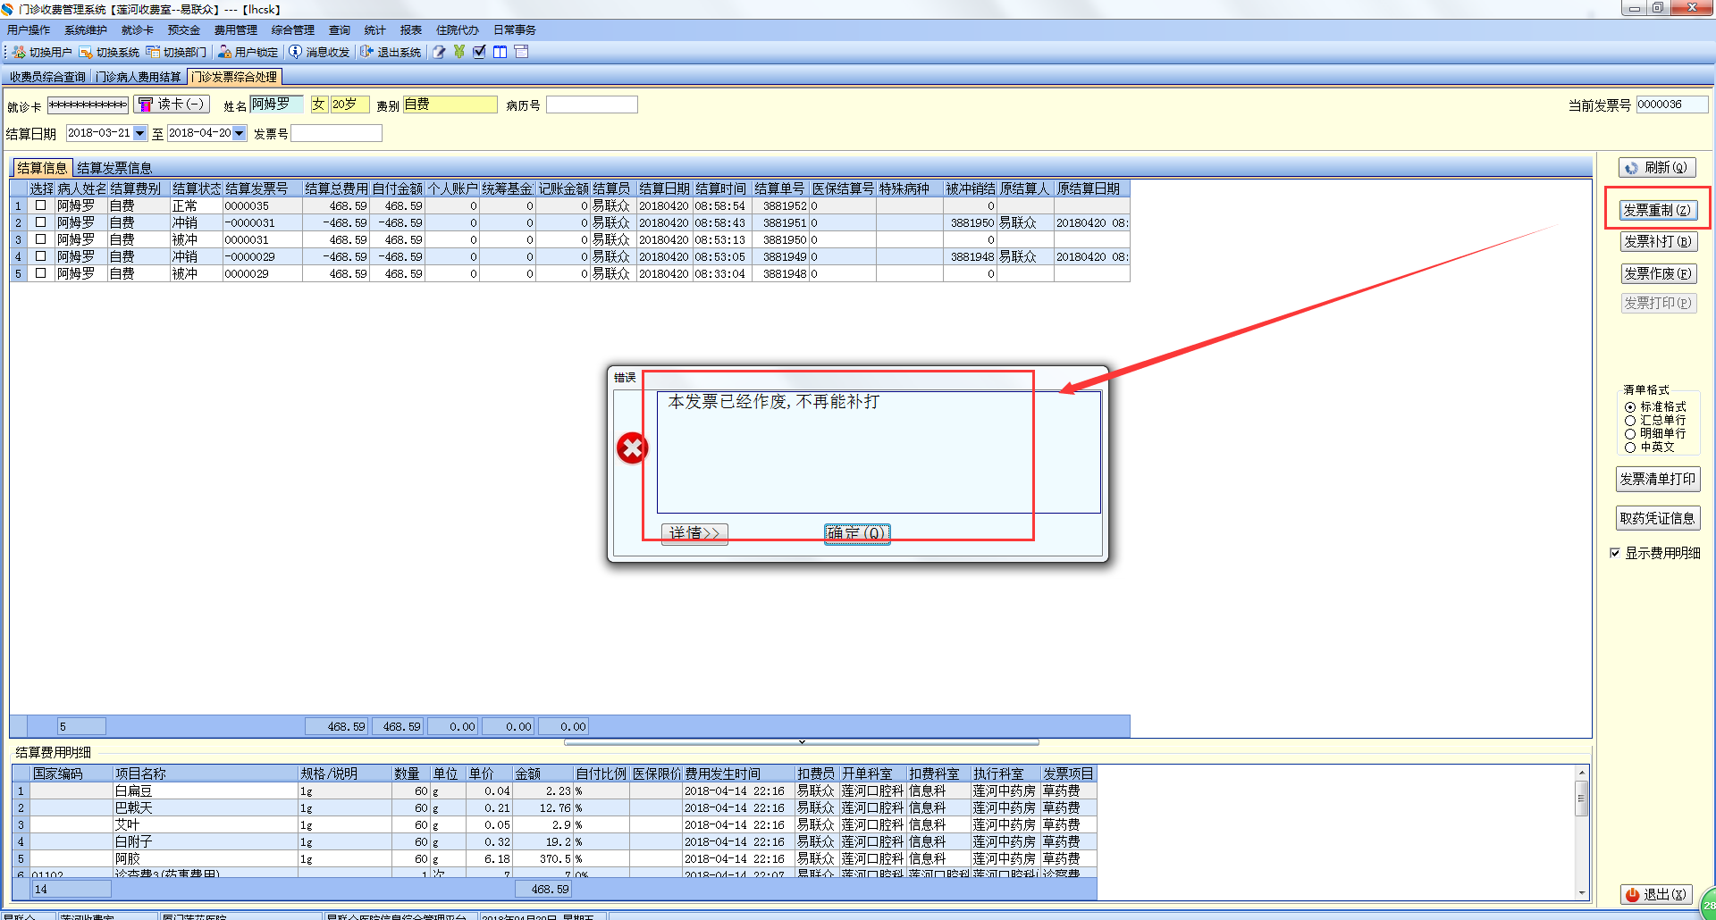Open the 用户操作 menu
The width and height of the screenshot is (1716, 920).
[x=29, y=30]
